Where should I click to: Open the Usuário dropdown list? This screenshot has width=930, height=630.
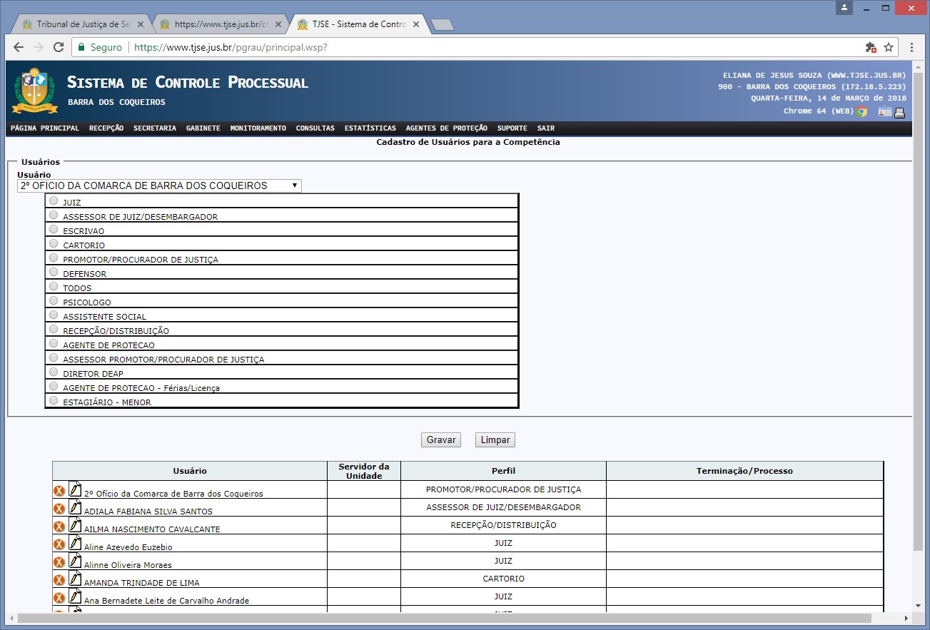[159, 186]
